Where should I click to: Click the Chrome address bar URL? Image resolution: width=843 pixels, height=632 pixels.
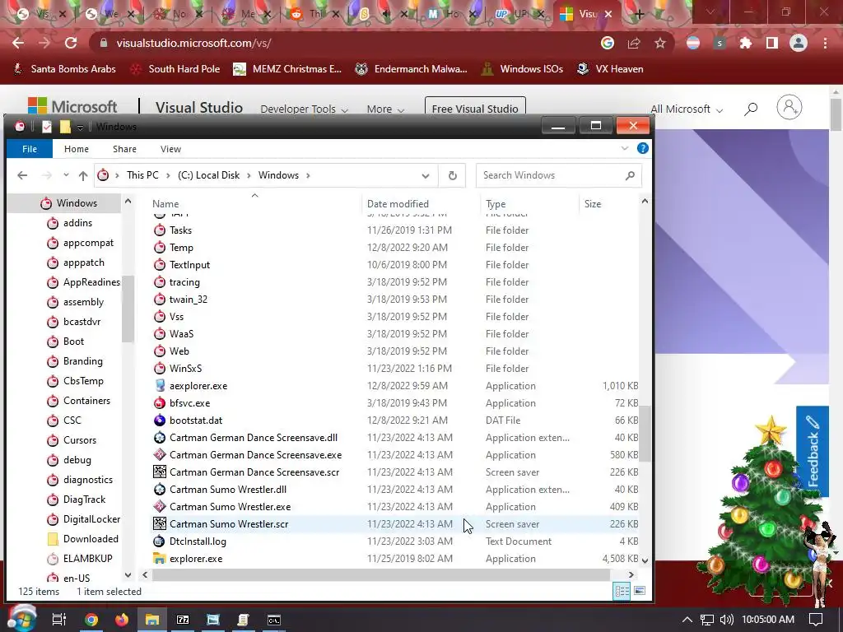coord(193,43)
